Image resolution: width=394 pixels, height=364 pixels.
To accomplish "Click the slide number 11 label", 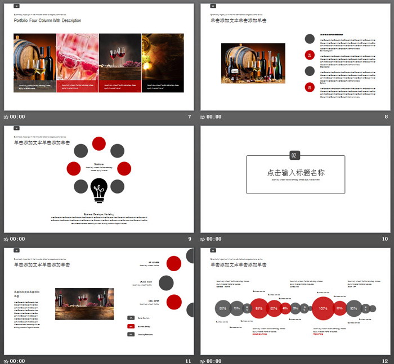I will 188,361.
